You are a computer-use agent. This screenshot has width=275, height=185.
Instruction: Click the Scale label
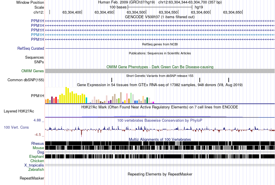39,7
